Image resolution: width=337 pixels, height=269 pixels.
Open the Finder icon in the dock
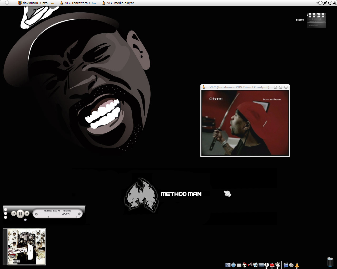(x=228, y=265)
